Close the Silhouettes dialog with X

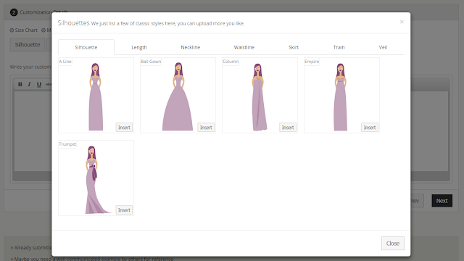pyautogui.click(x=402, y=22)
